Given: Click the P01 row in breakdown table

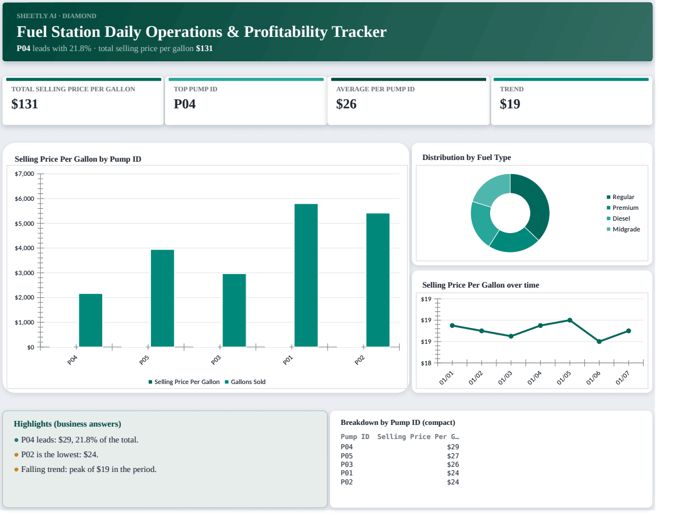Looking at the screenshot, I should tap(400, 473).
